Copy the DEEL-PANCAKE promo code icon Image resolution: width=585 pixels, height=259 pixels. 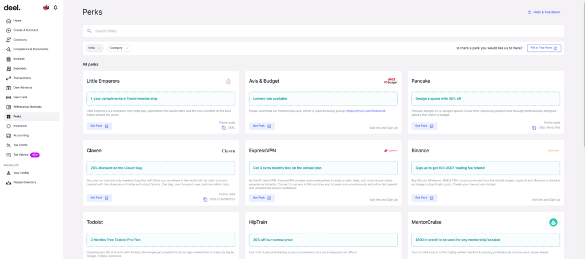(534, 128)
